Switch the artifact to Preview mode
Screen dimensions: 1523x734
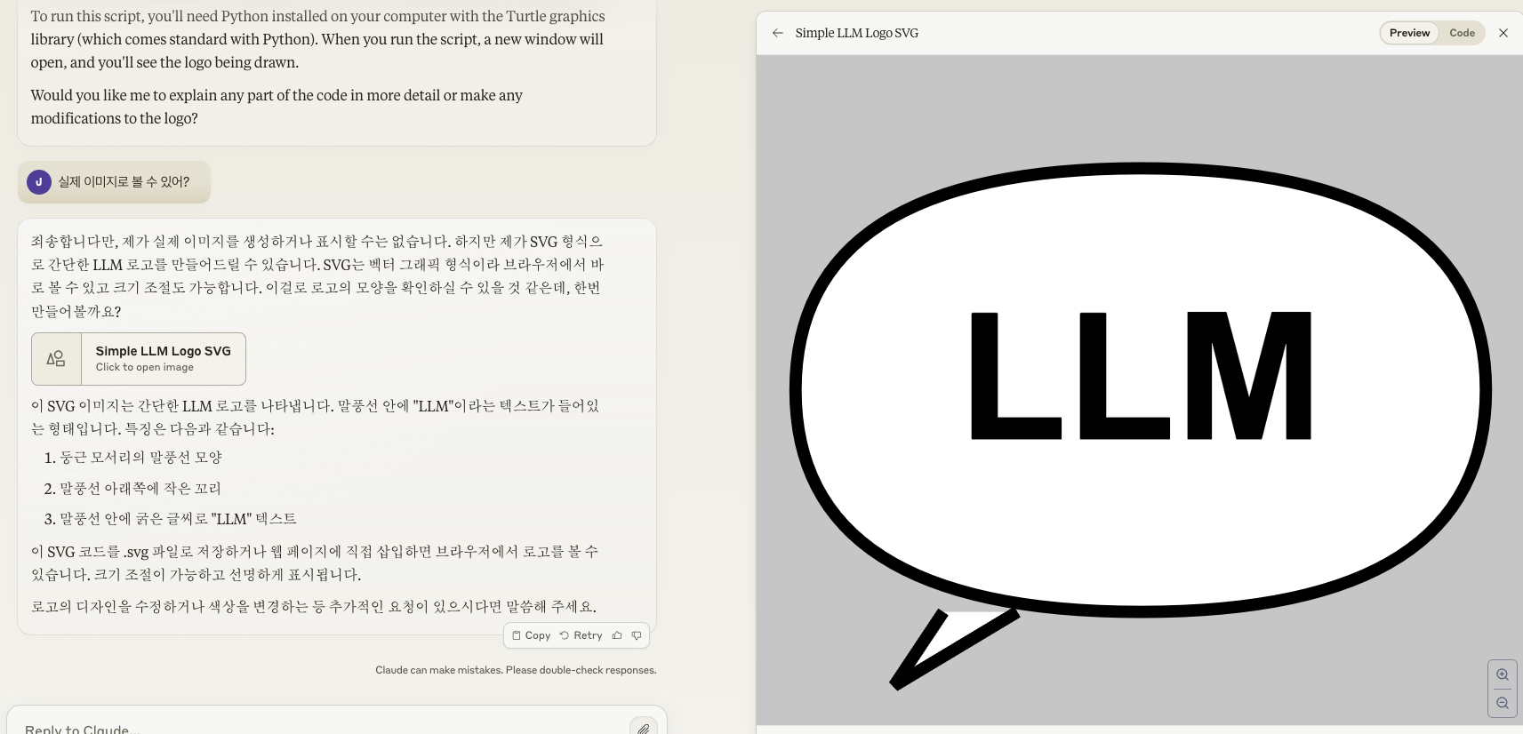(x=1409, y=33)
